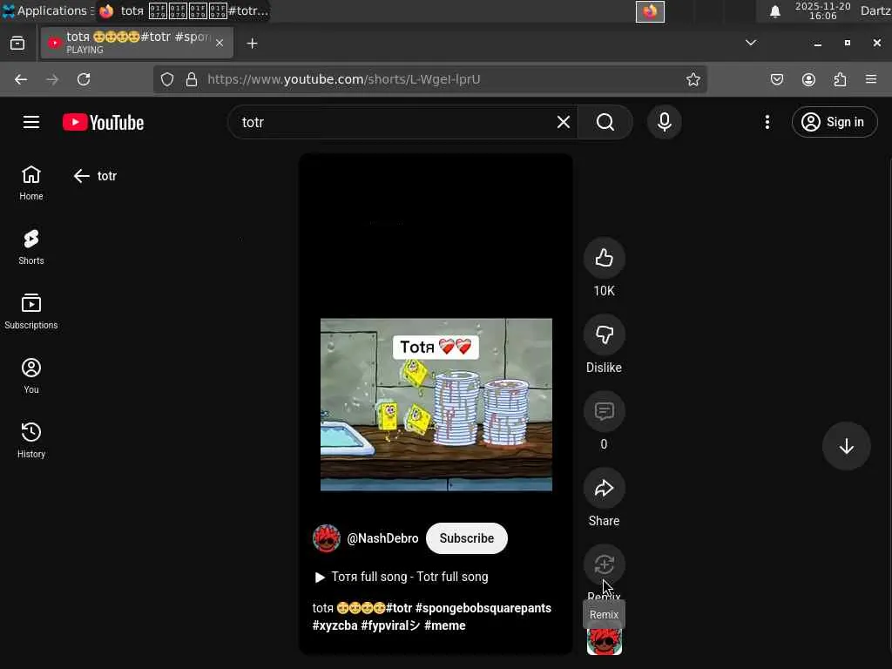Viewport: 892px width, 669px height.
Task: Open the Save to Pocket icon
Action: point(776,79)
